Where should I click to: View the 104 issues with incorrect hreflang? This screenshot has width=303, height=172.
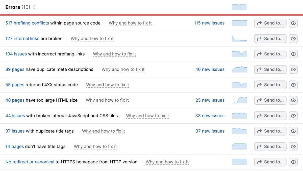16,54
